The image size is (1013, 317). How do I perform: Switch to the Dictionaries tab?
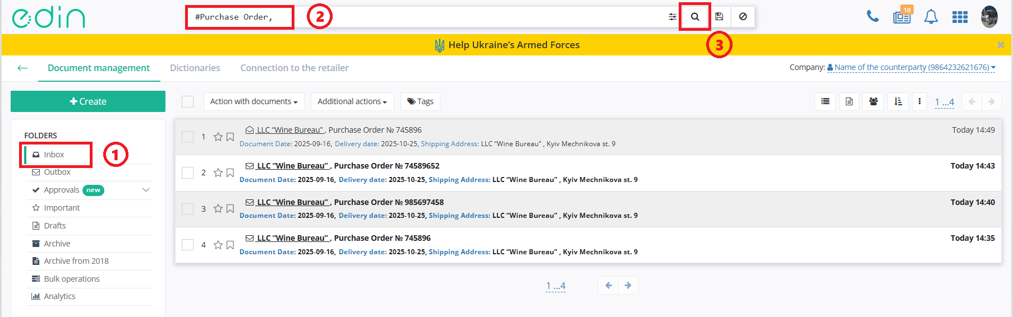195,68
